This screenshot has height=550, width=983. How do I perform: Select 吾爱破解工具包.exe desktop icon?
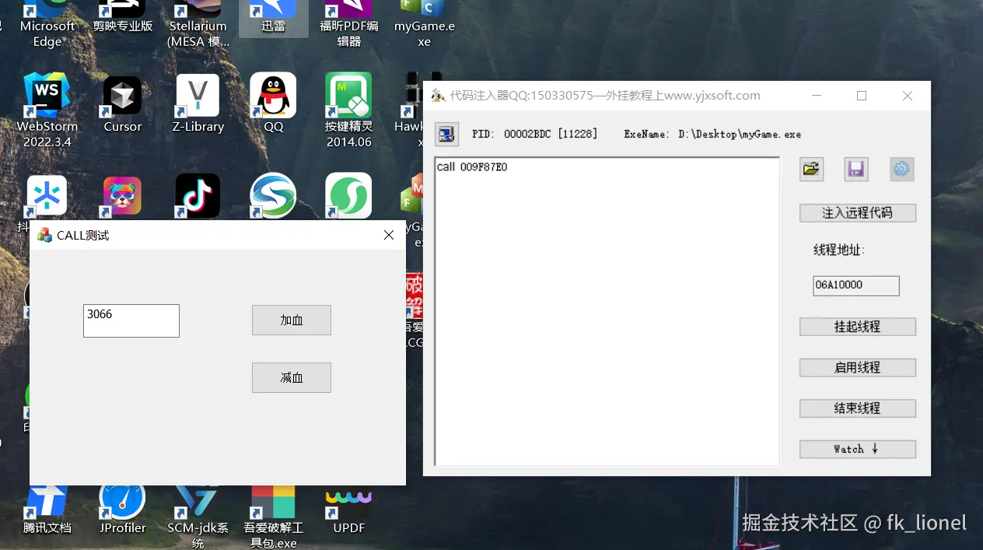point(273,517)
